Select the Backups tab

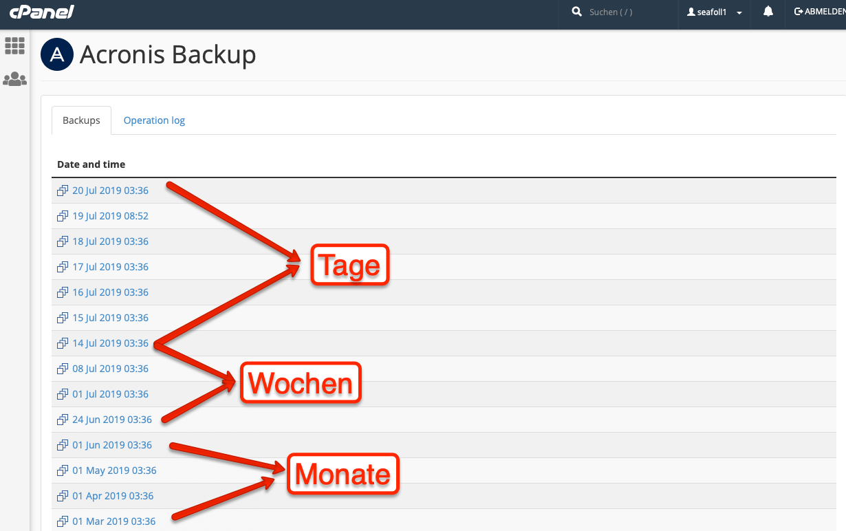pos(81,120)
